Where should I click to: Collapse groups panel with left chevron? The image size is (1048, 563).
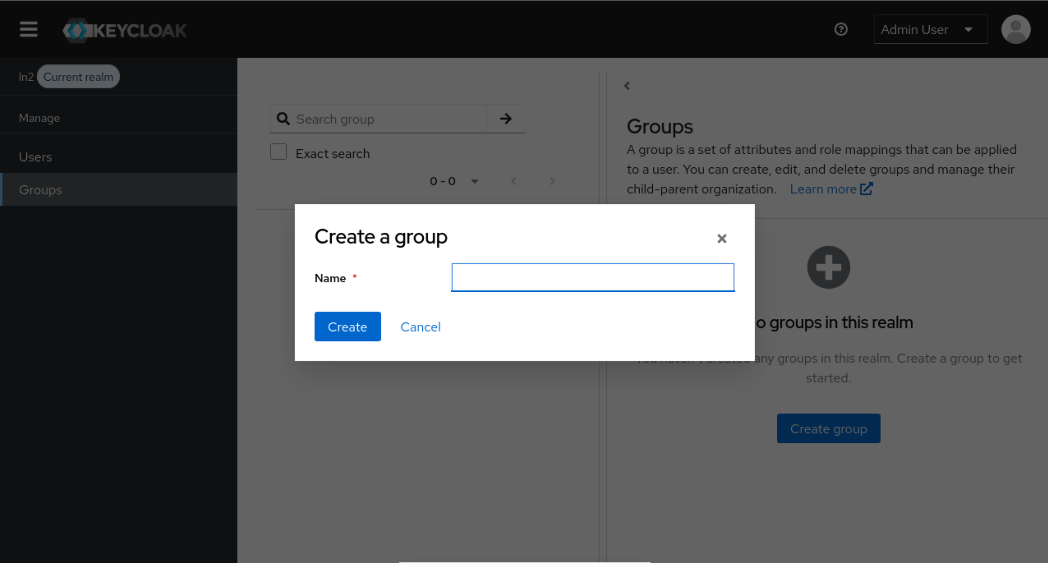(x=627, y=86)
